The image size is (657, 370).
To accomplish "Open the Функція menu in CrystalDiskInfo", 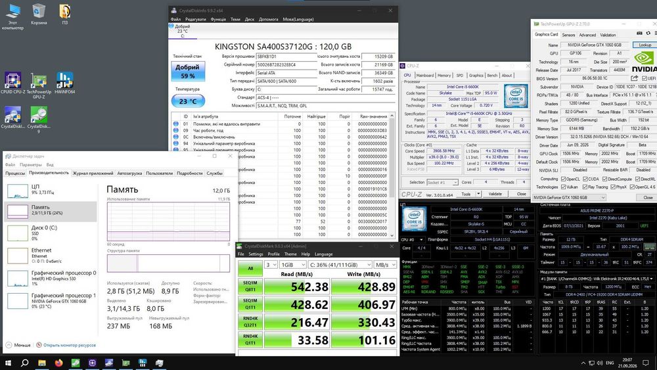I will (x=218, y=19).
